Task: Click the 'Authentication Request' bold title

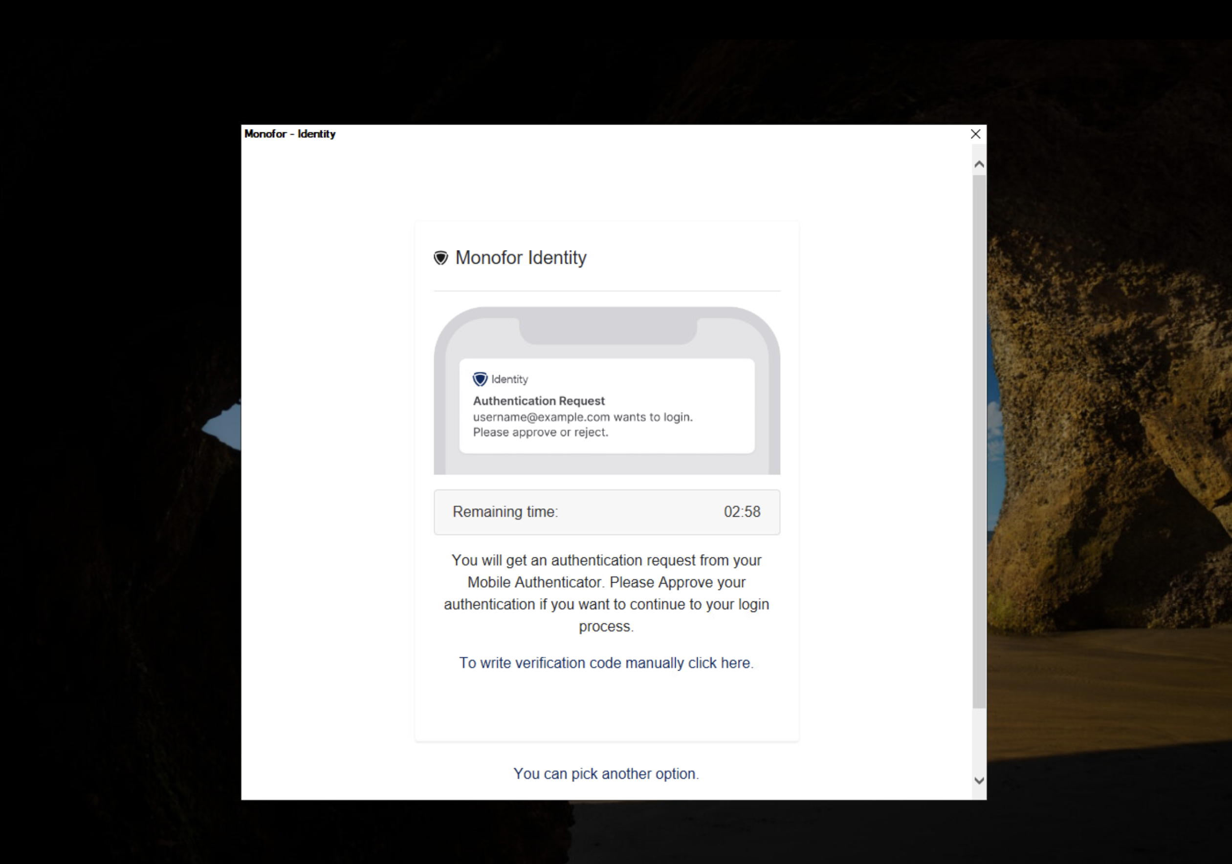Action: pos(538,401)
